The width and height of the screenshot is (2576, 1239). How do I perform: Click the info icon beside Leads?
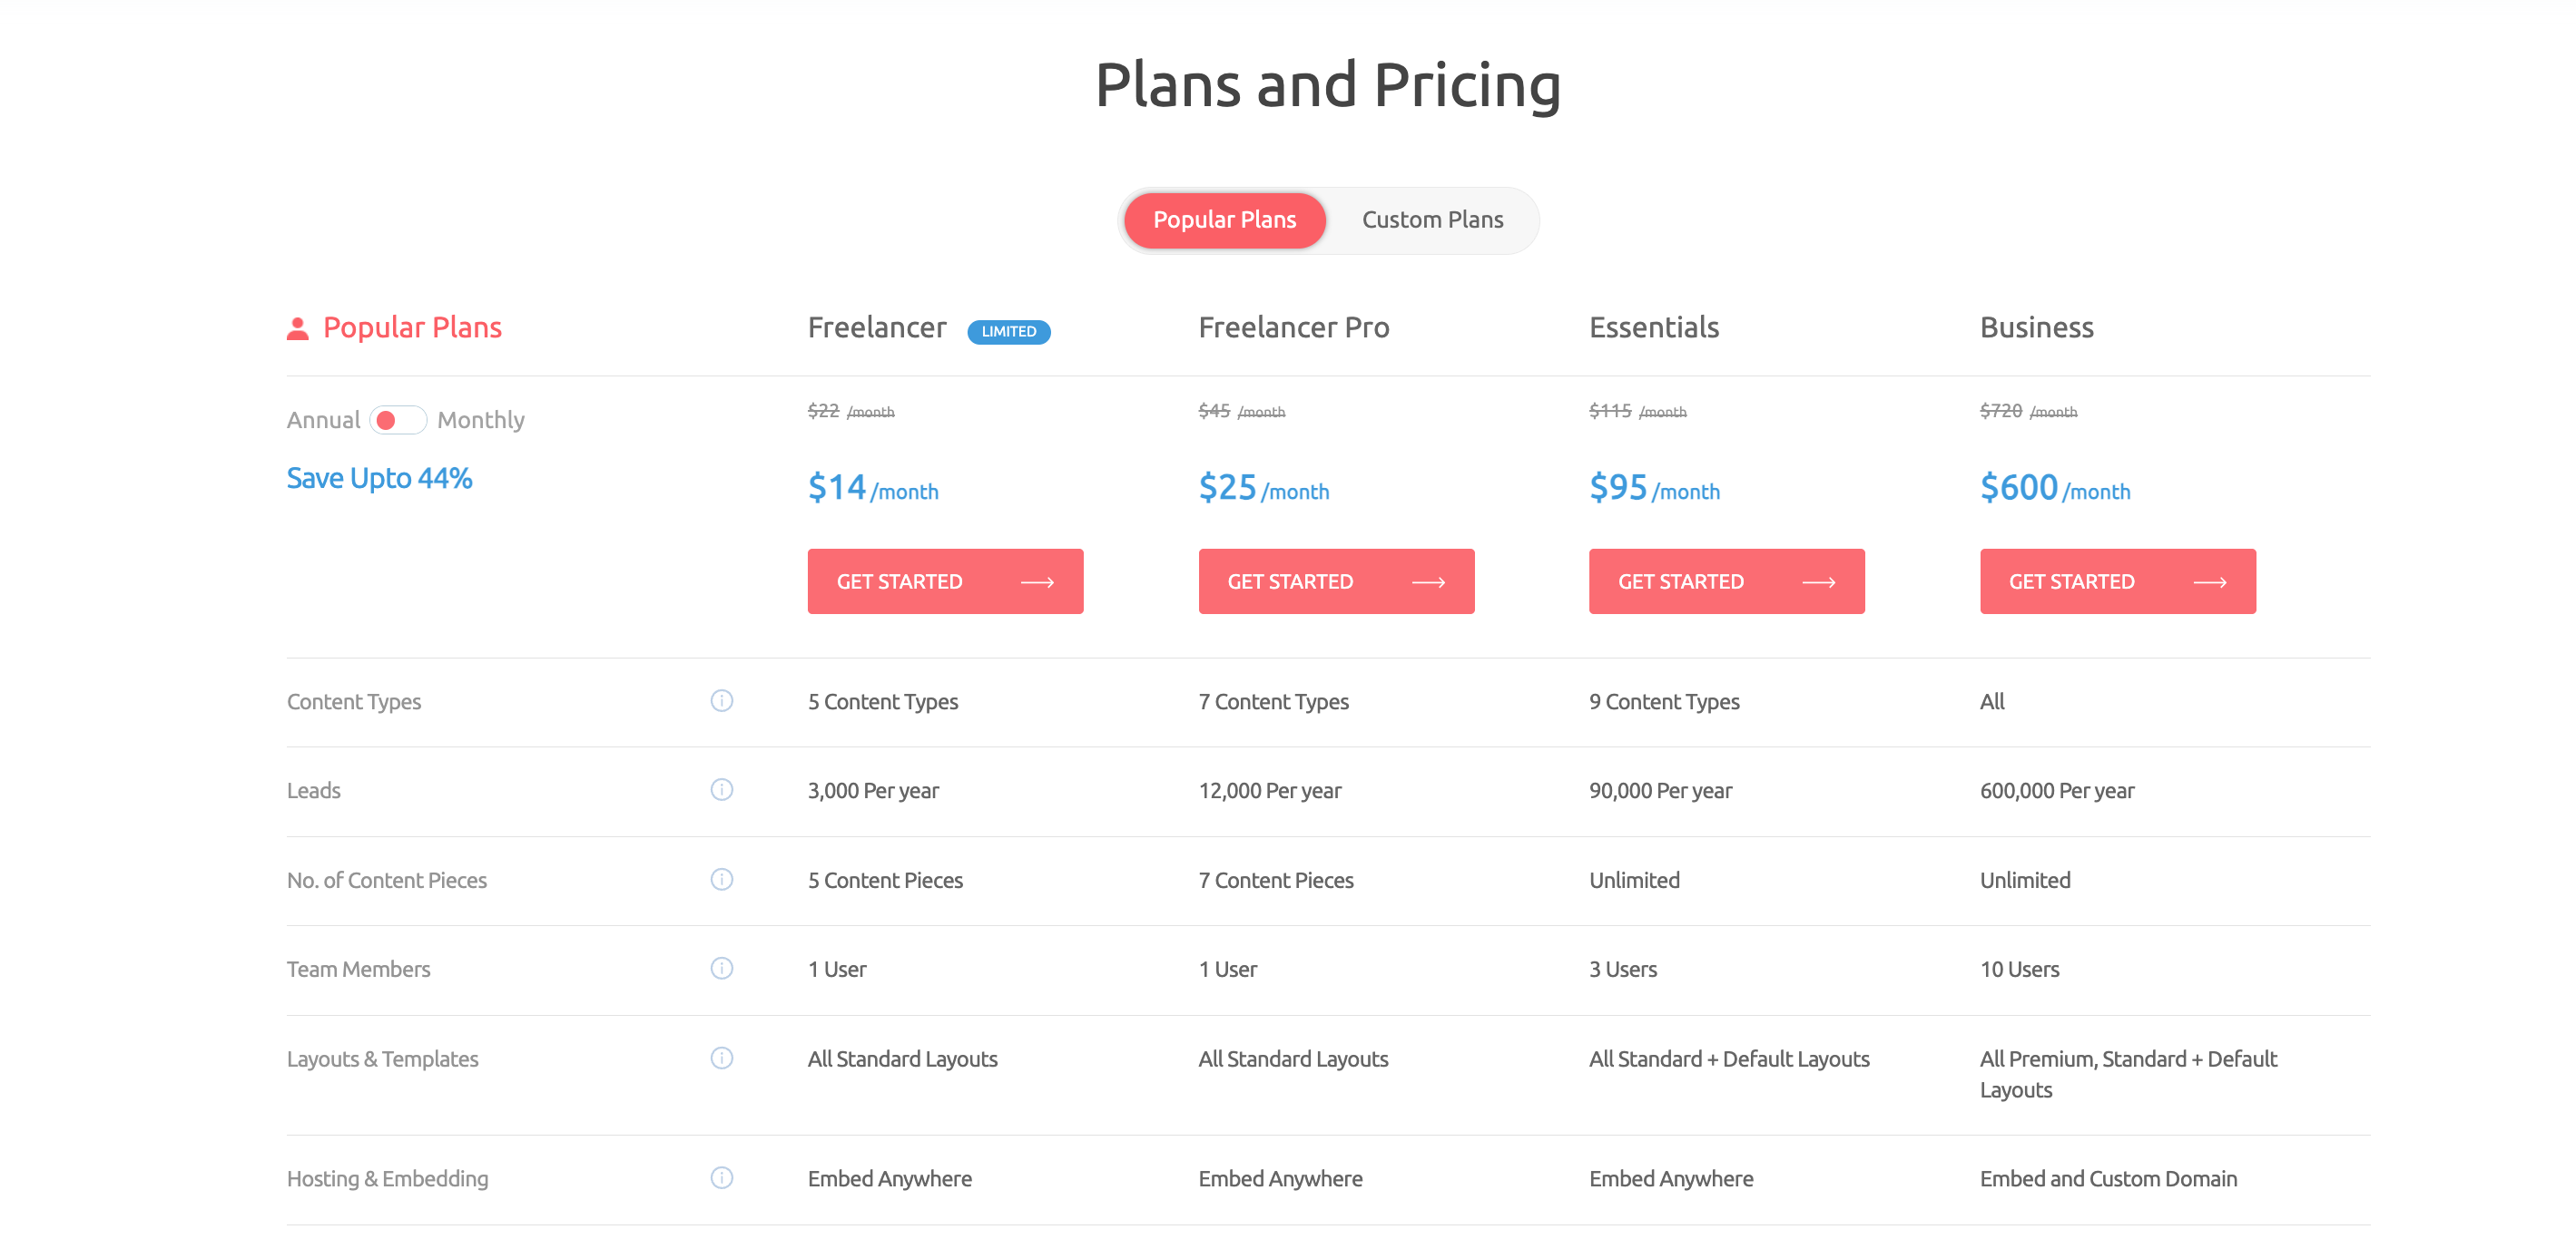pos(722,789)
